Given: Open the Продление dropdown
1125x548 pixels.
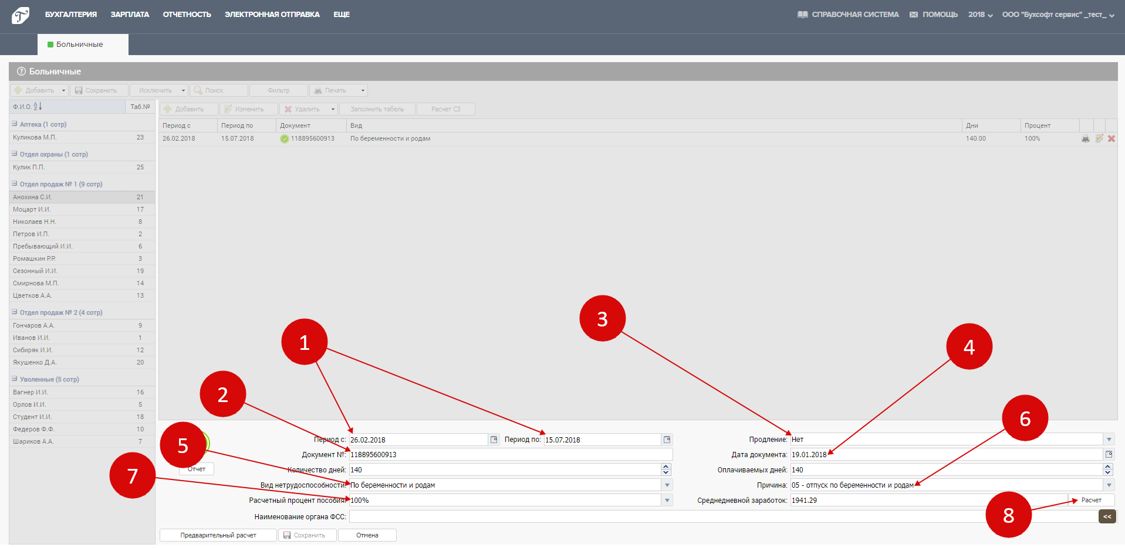Looking at the screenshot, I should coord(1109,440).
